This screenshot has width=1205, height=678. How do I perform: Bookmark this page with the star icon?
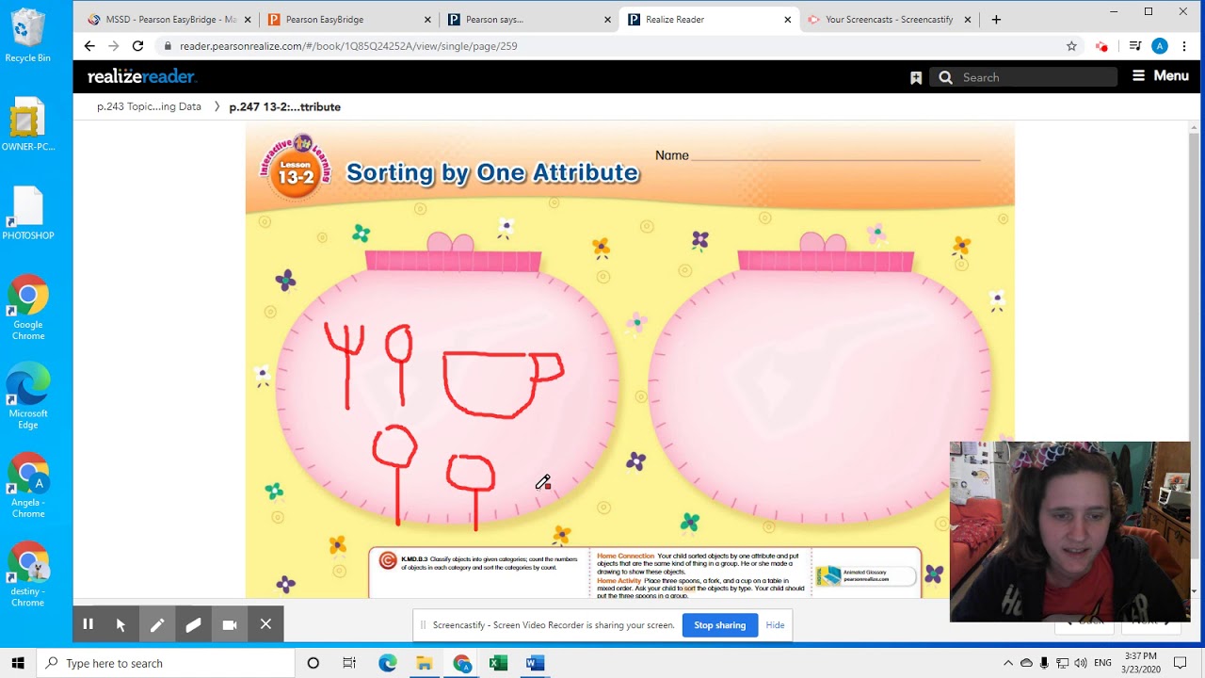tap(1071, 46)
